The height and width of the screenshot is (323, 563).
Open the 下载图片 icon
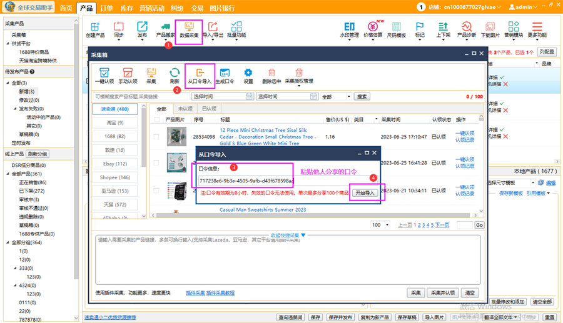pyautogui.click(x=490, y=29)
